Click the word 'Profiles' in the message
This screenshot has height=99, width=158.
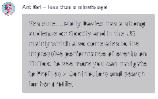[49, 74]
